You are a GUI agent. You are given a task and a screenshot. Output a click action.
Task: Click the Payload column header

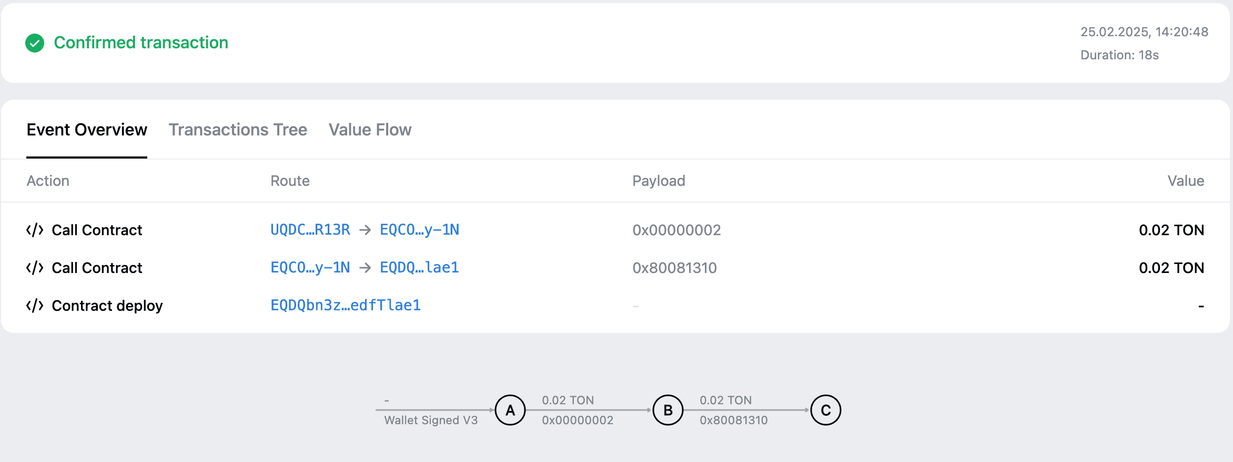(659, 181)
